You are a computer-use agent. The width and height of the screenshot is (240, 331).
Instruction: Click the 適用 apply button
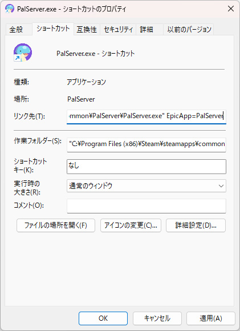pos(211,318)
